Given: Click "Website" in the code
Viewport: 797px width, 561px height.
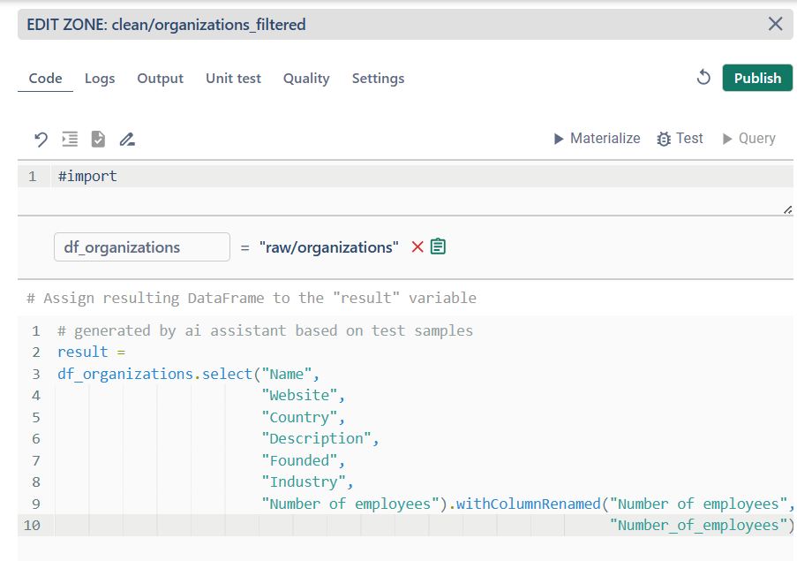Looking at the screenshot, I should coord(299,395).
